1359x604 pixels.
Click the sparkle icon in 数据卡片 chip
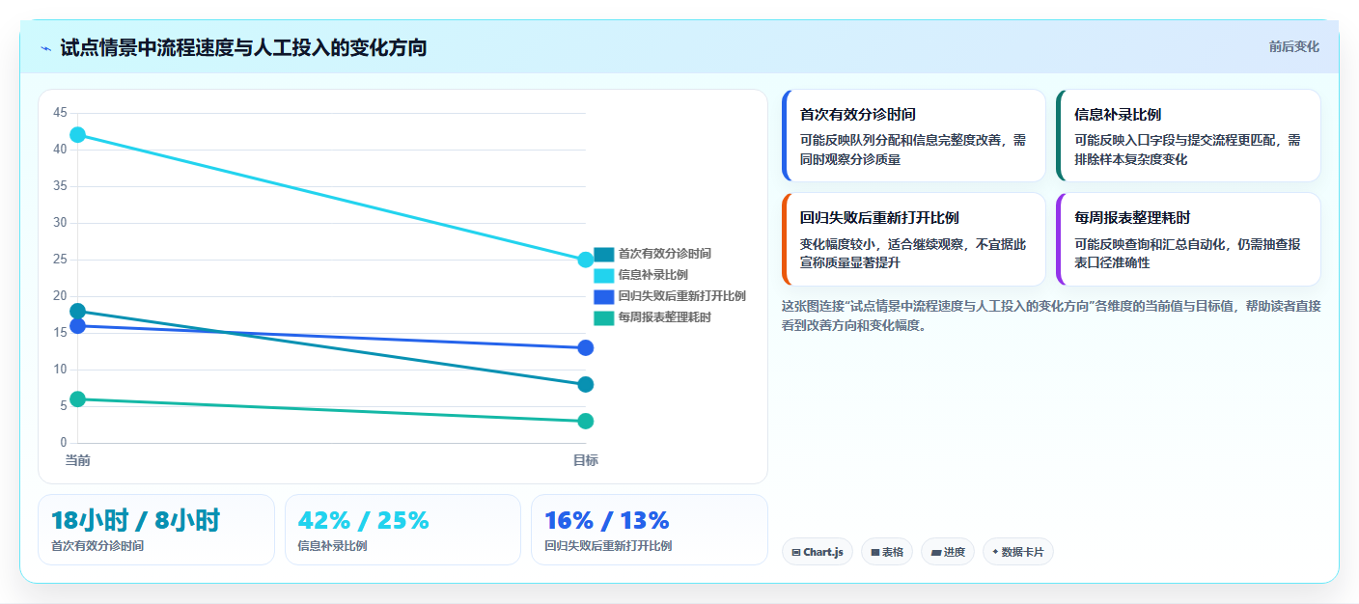coord(995,552)
